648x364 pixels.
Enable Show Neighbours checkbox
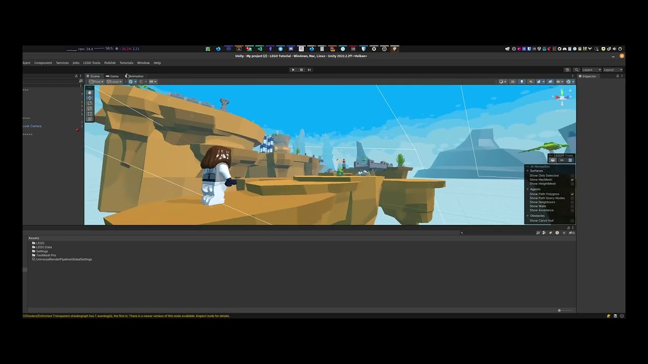click(573, 202)
